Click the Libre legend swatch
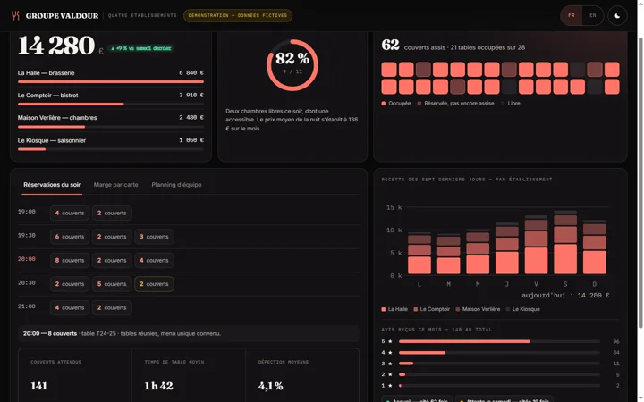The height and width of the screenshot is (402, 644). point(503,104)
